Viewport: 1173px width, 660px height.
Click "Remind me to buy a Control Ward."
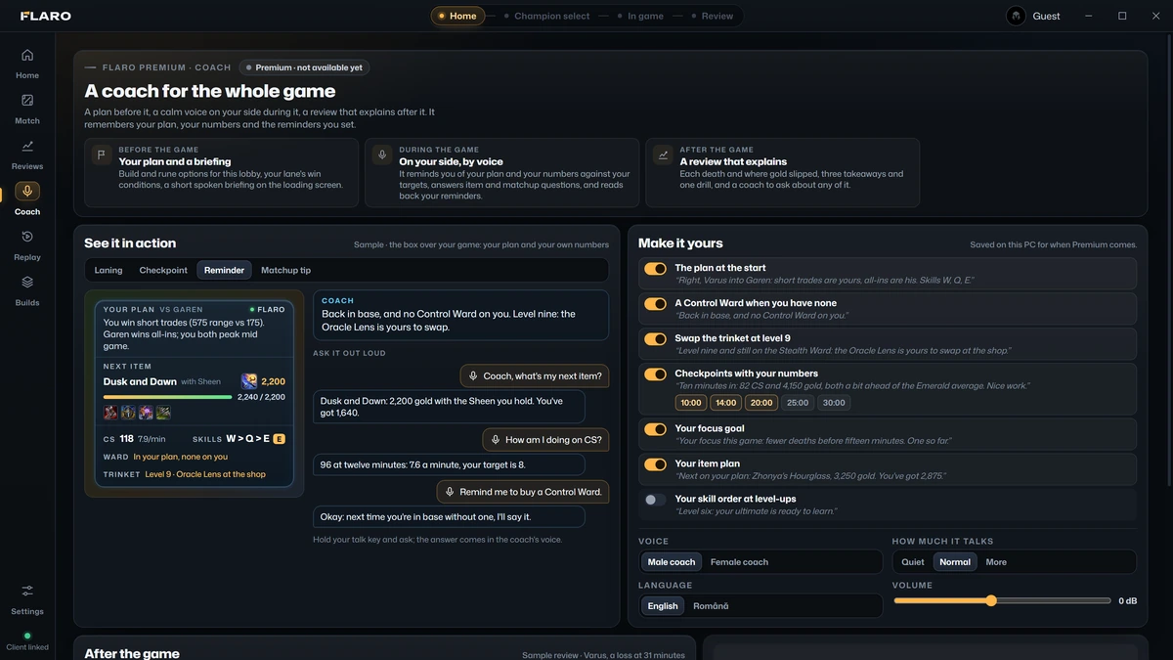(523, 492)
